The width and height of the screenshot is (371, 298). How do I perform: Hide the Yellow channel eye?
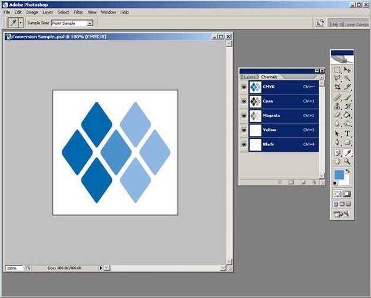tap(244, 130)
